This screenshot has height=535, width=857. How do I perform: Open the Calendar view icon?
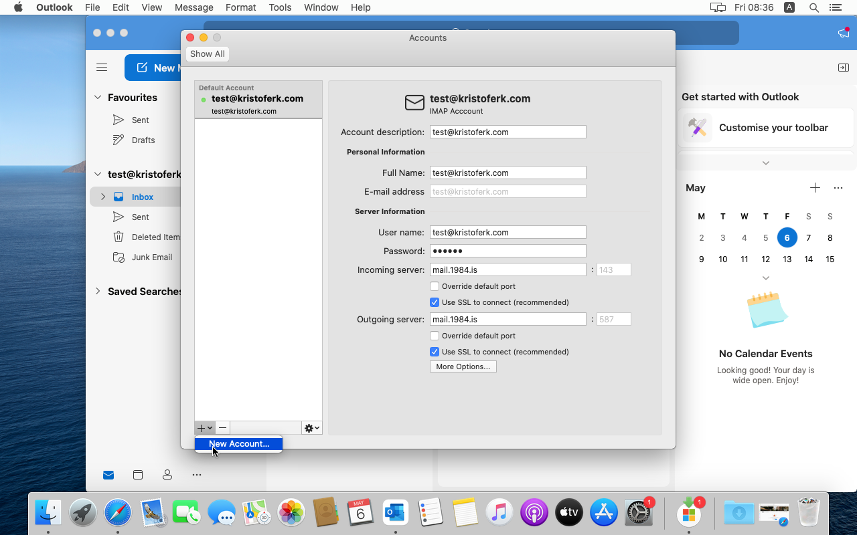click(138, 475)
